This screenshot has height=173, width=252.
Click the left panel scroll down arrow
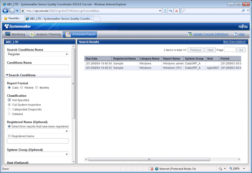(x=73, y=162)
